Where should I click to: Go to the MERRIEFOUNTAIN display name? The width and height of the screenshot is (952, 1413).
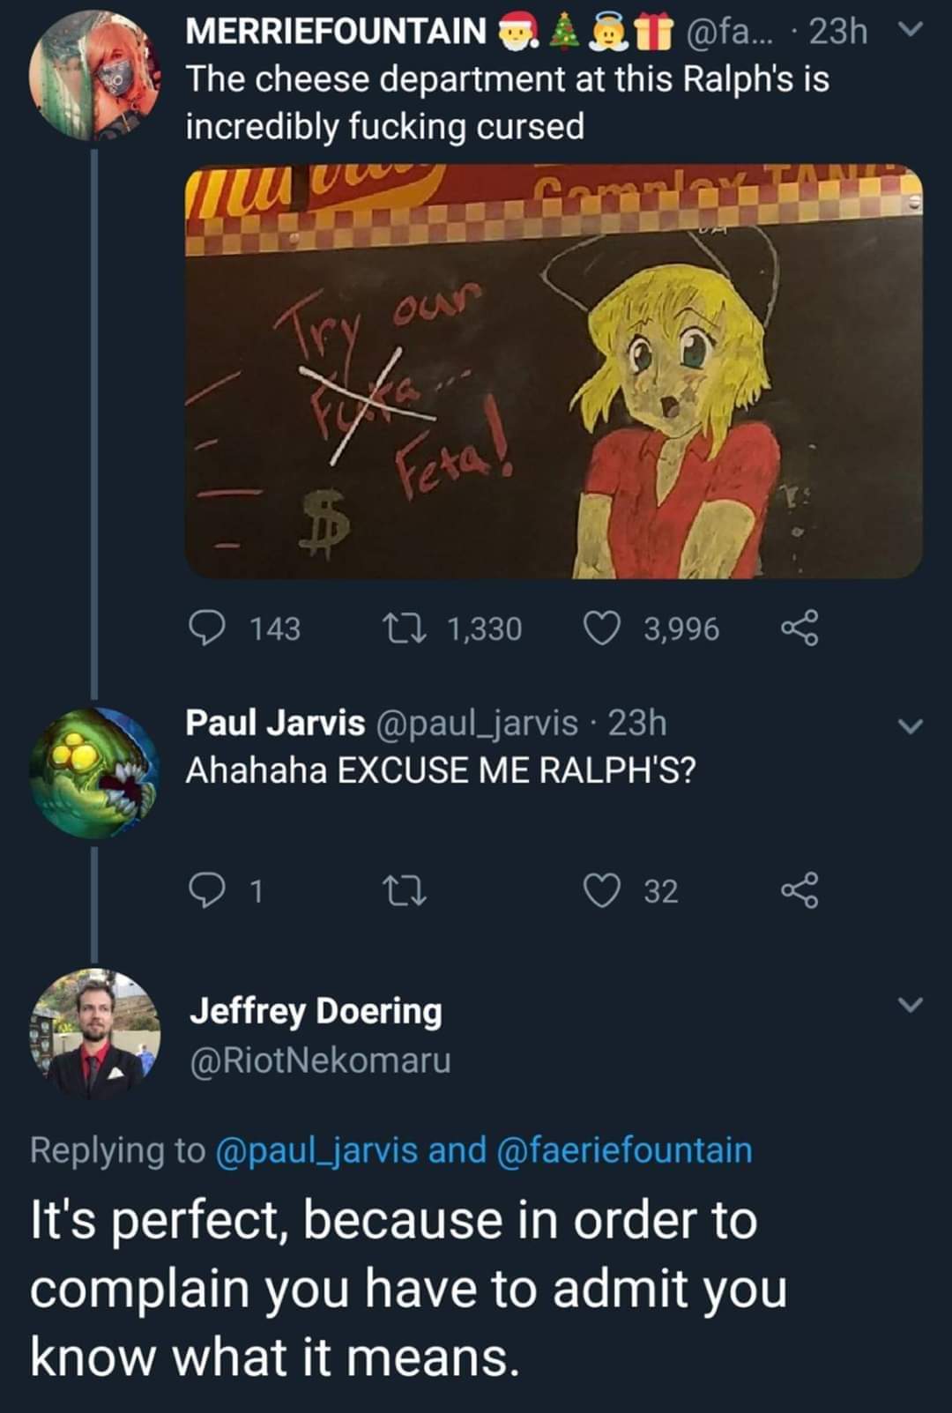click(x=335, y=32)
